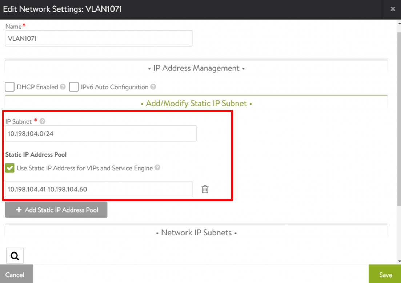Toggle the IPv6 Auto Configuration checkbox
401x283 pixels.
(74, 87)
